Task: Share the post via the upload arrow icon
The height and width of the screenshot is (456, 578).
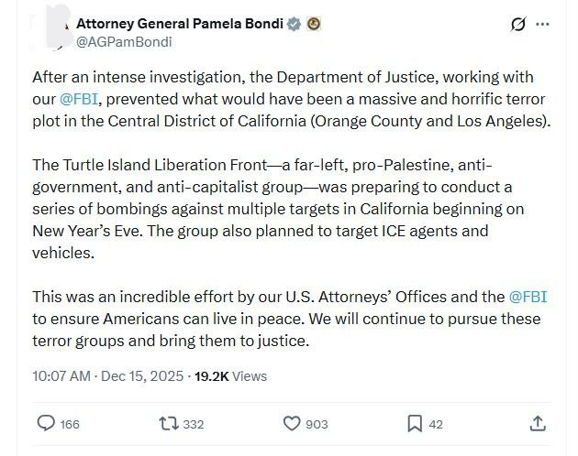Action: (539, 423)
